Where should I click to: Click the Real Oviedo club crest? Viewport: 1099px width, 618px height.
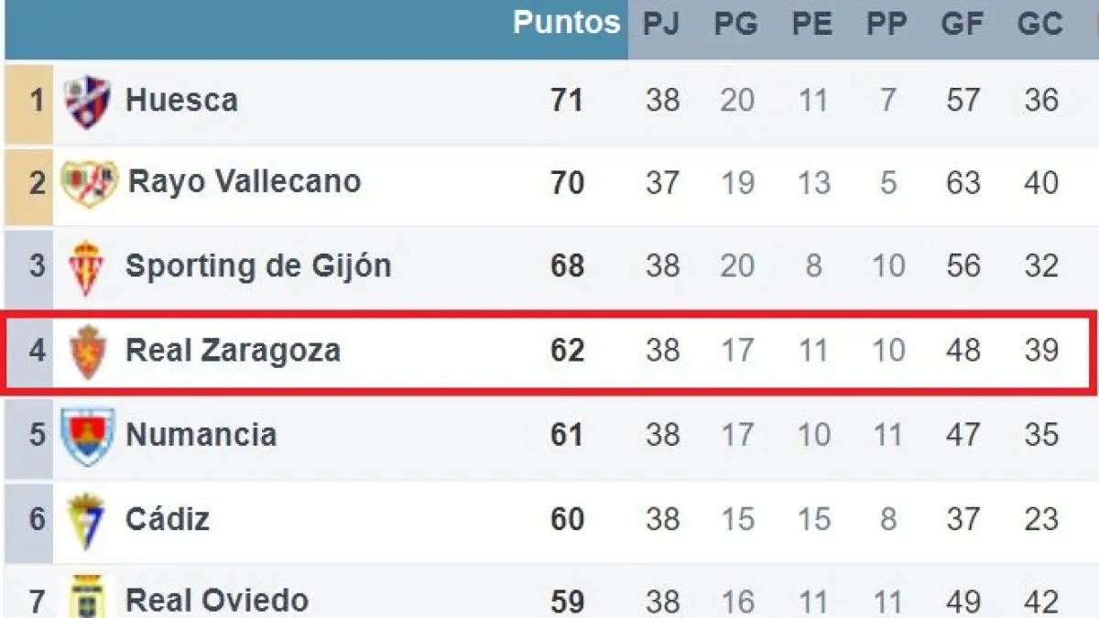coord(88,597)
